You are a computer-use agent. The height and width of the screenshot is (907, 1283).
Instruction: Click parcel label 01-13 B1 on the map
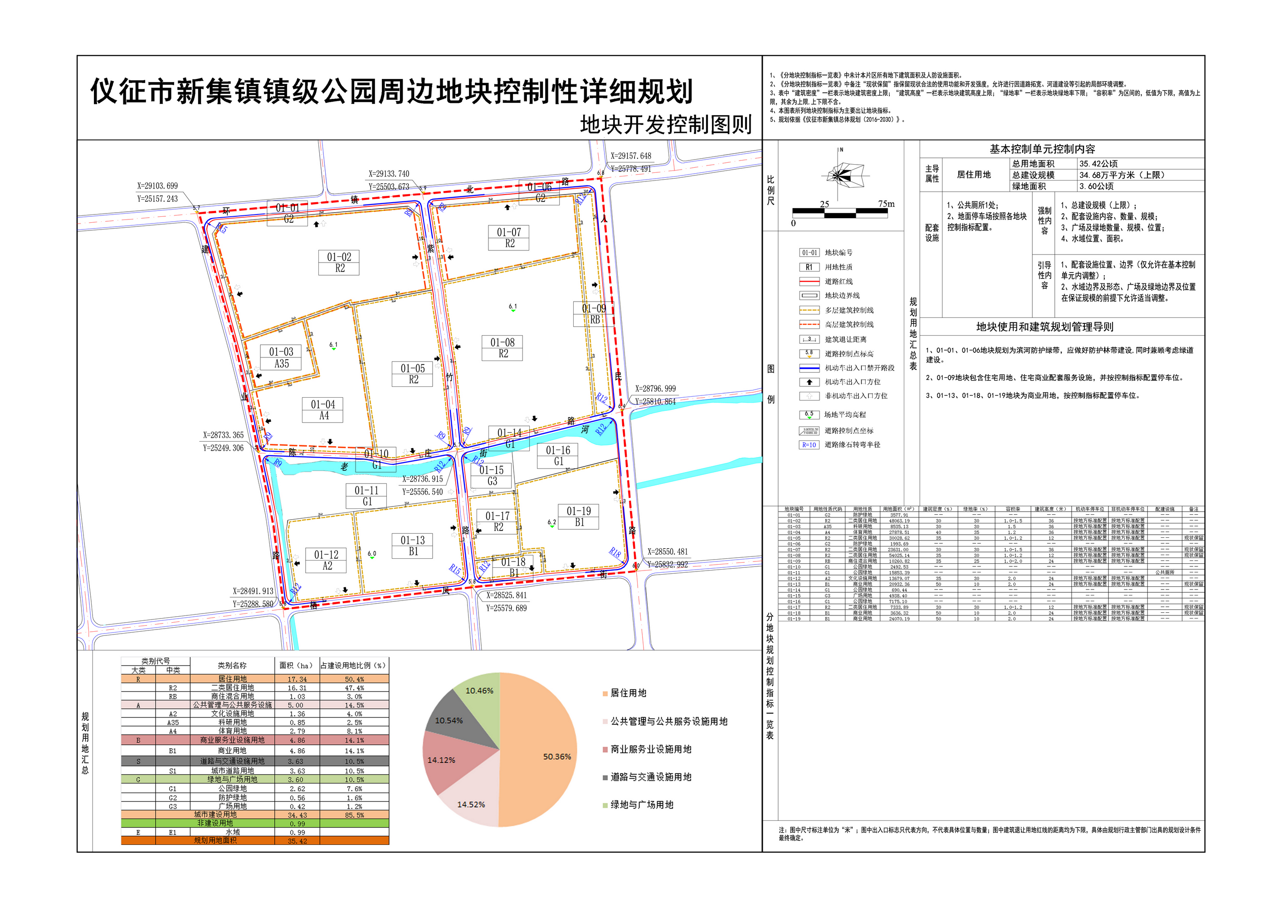coord(413,546)
